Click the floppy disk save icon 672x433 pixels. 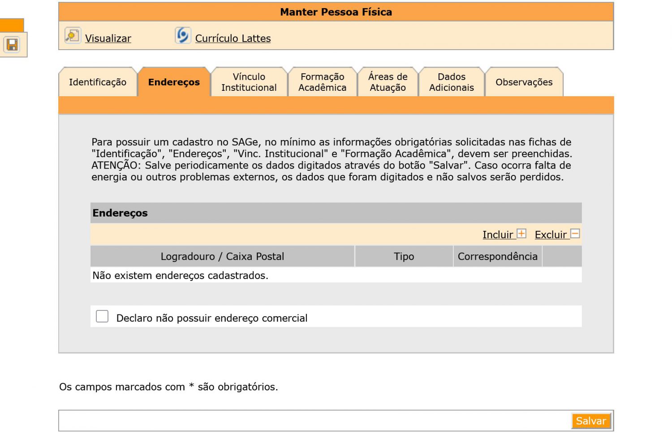[x=12, y=45]
